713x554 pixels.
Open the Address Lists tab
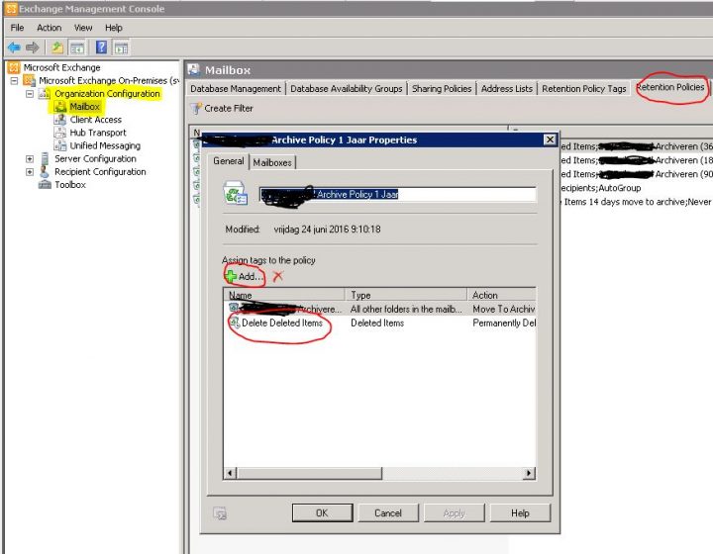[507, 89]
